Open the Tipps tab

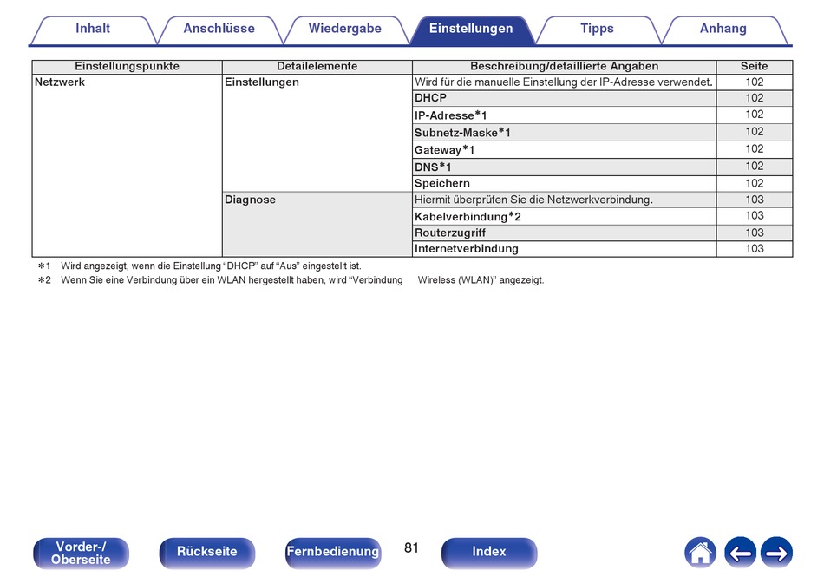pyautogui.click(x=597, y=29)
